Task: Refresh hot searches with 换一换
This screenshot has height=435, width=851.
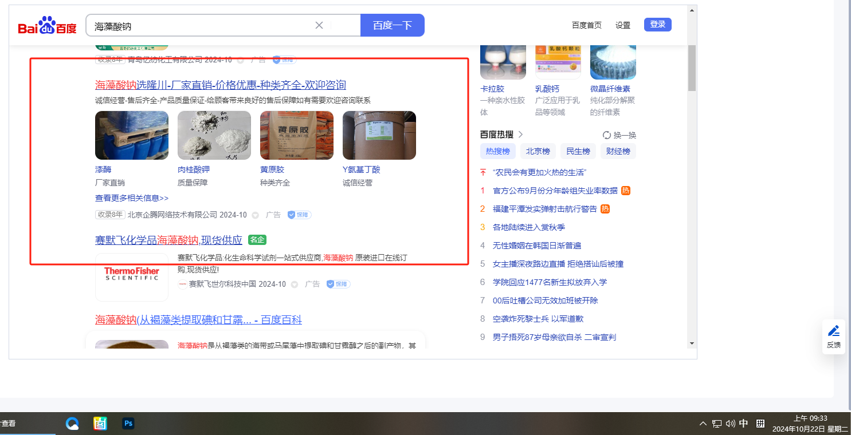Action: 619,135
